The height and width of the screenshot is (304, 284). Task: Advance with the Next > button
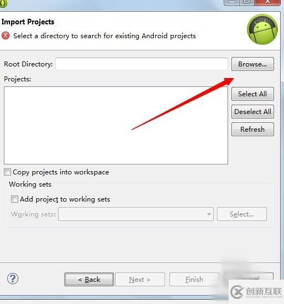pos(140,280)
